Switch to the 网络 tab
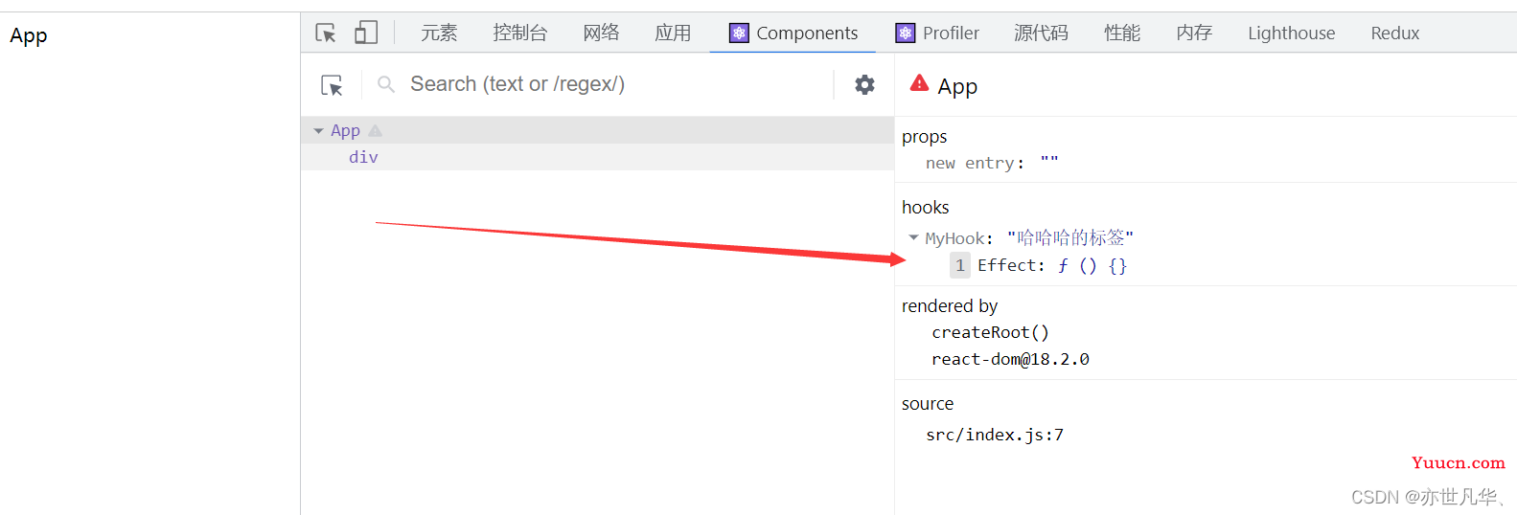1517x515 pixels. click(601, 33)
